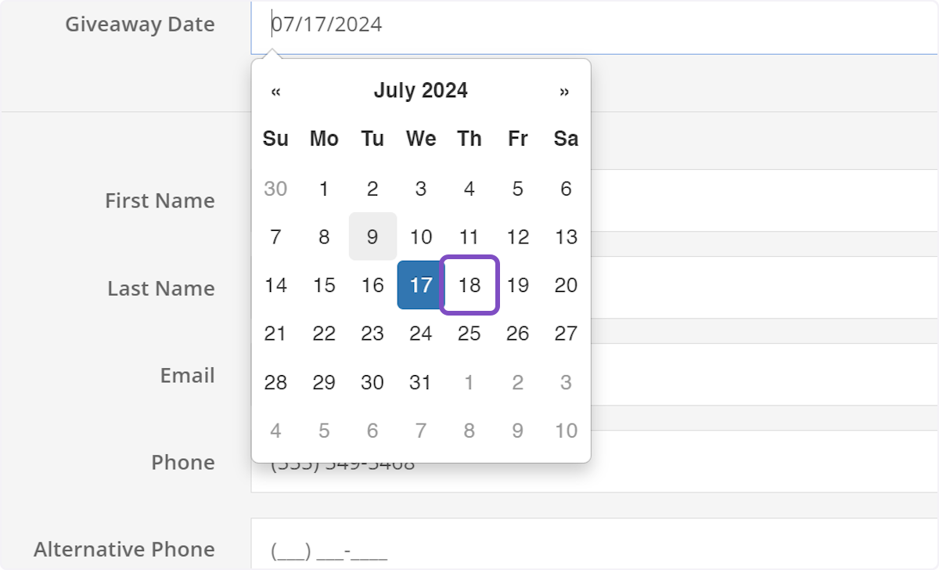Image resolution: width=939 pixels, height=570 pixels.
Task: Select June 30 from the previous month
Action: [275, 188]
